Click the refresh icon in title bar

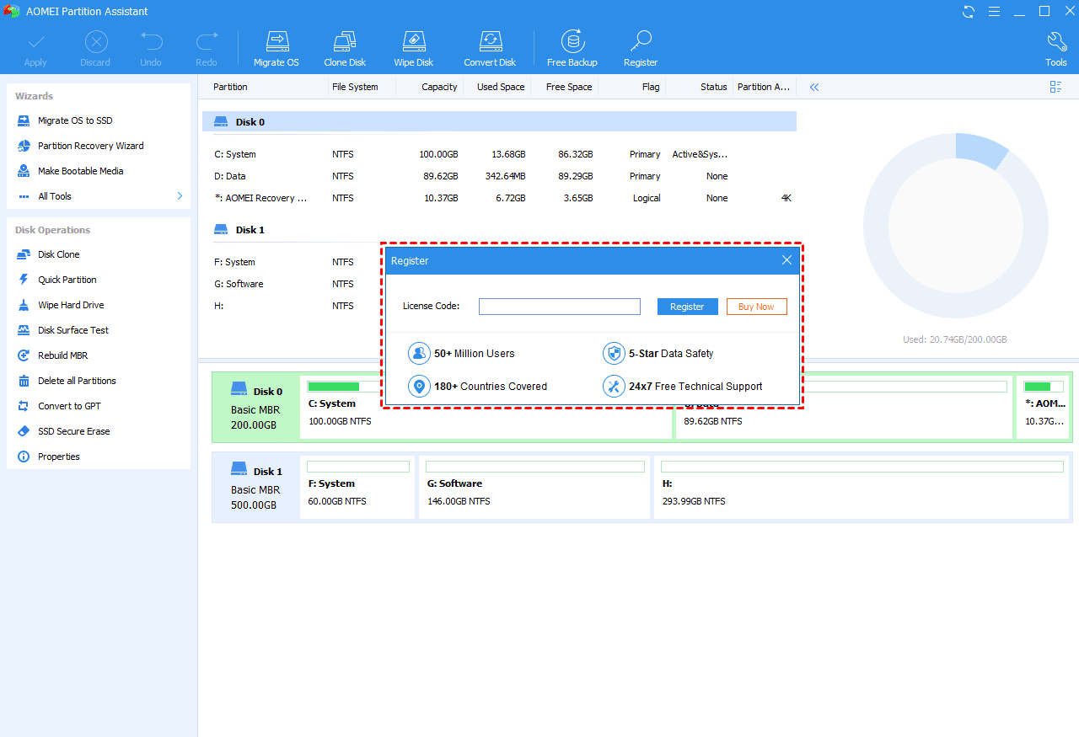pos(969,11)
